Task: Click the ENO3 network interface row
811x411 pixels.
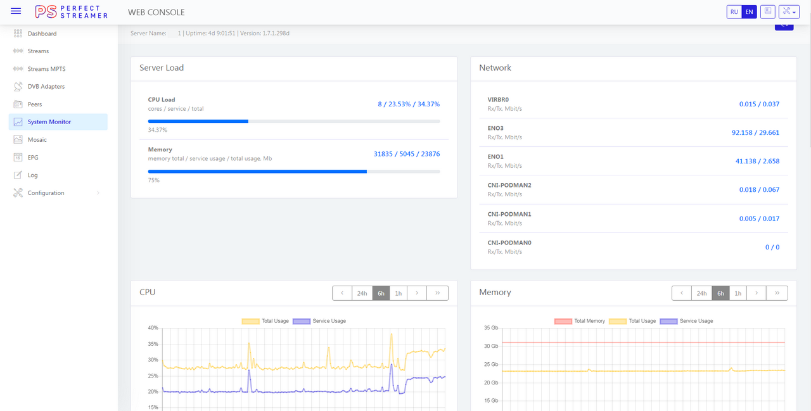Action: click(634, 132)
